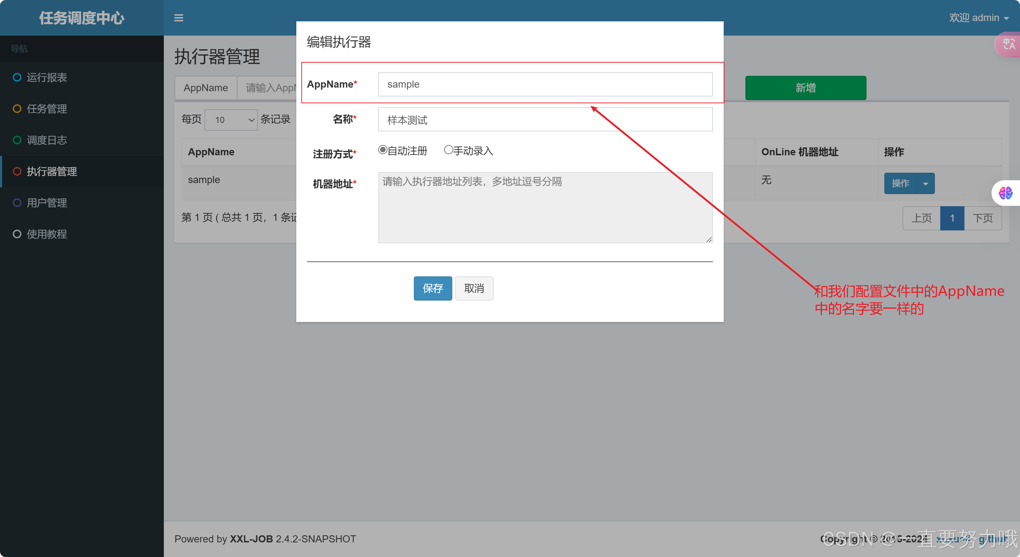Click the 名称 input field
The height and width of the screenshot is (557, 1020).
pos(545,120)
